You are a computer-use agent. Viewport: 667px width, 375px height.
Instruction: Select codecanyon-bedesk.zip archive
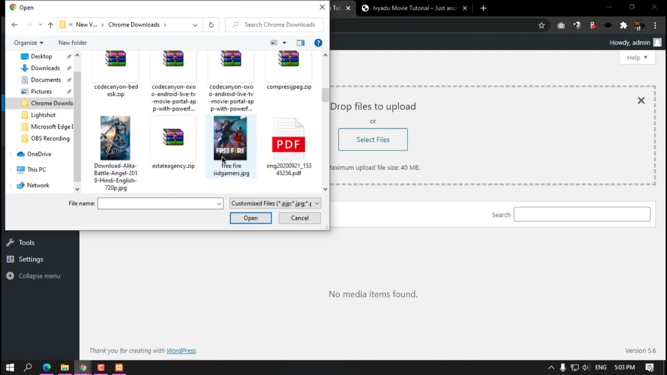[x=116, y=74]
